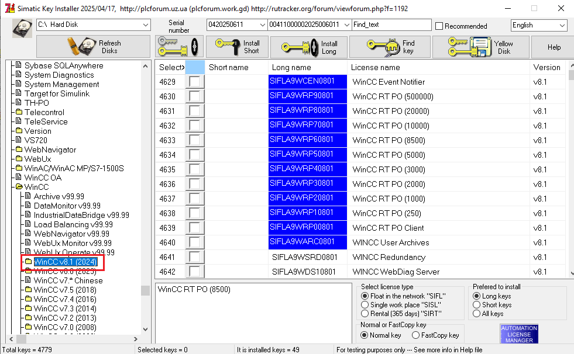Click the blue select-all column header swatch
574x354 pixels.
pyautogui.click(x=194, y=67)
